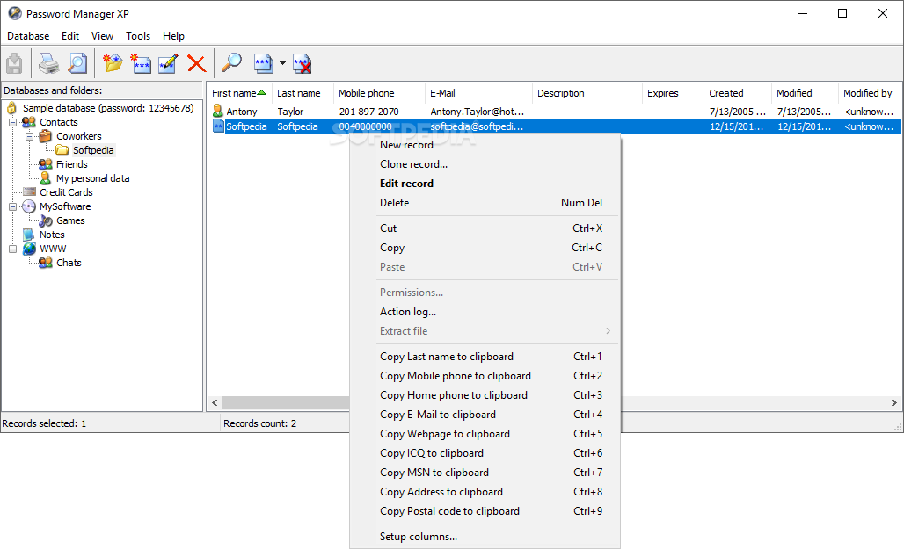Viewport: 904px width, 549px height.
Task: Select Cut from the context menu
Action: pyautogui.click(x=485, y=228)
